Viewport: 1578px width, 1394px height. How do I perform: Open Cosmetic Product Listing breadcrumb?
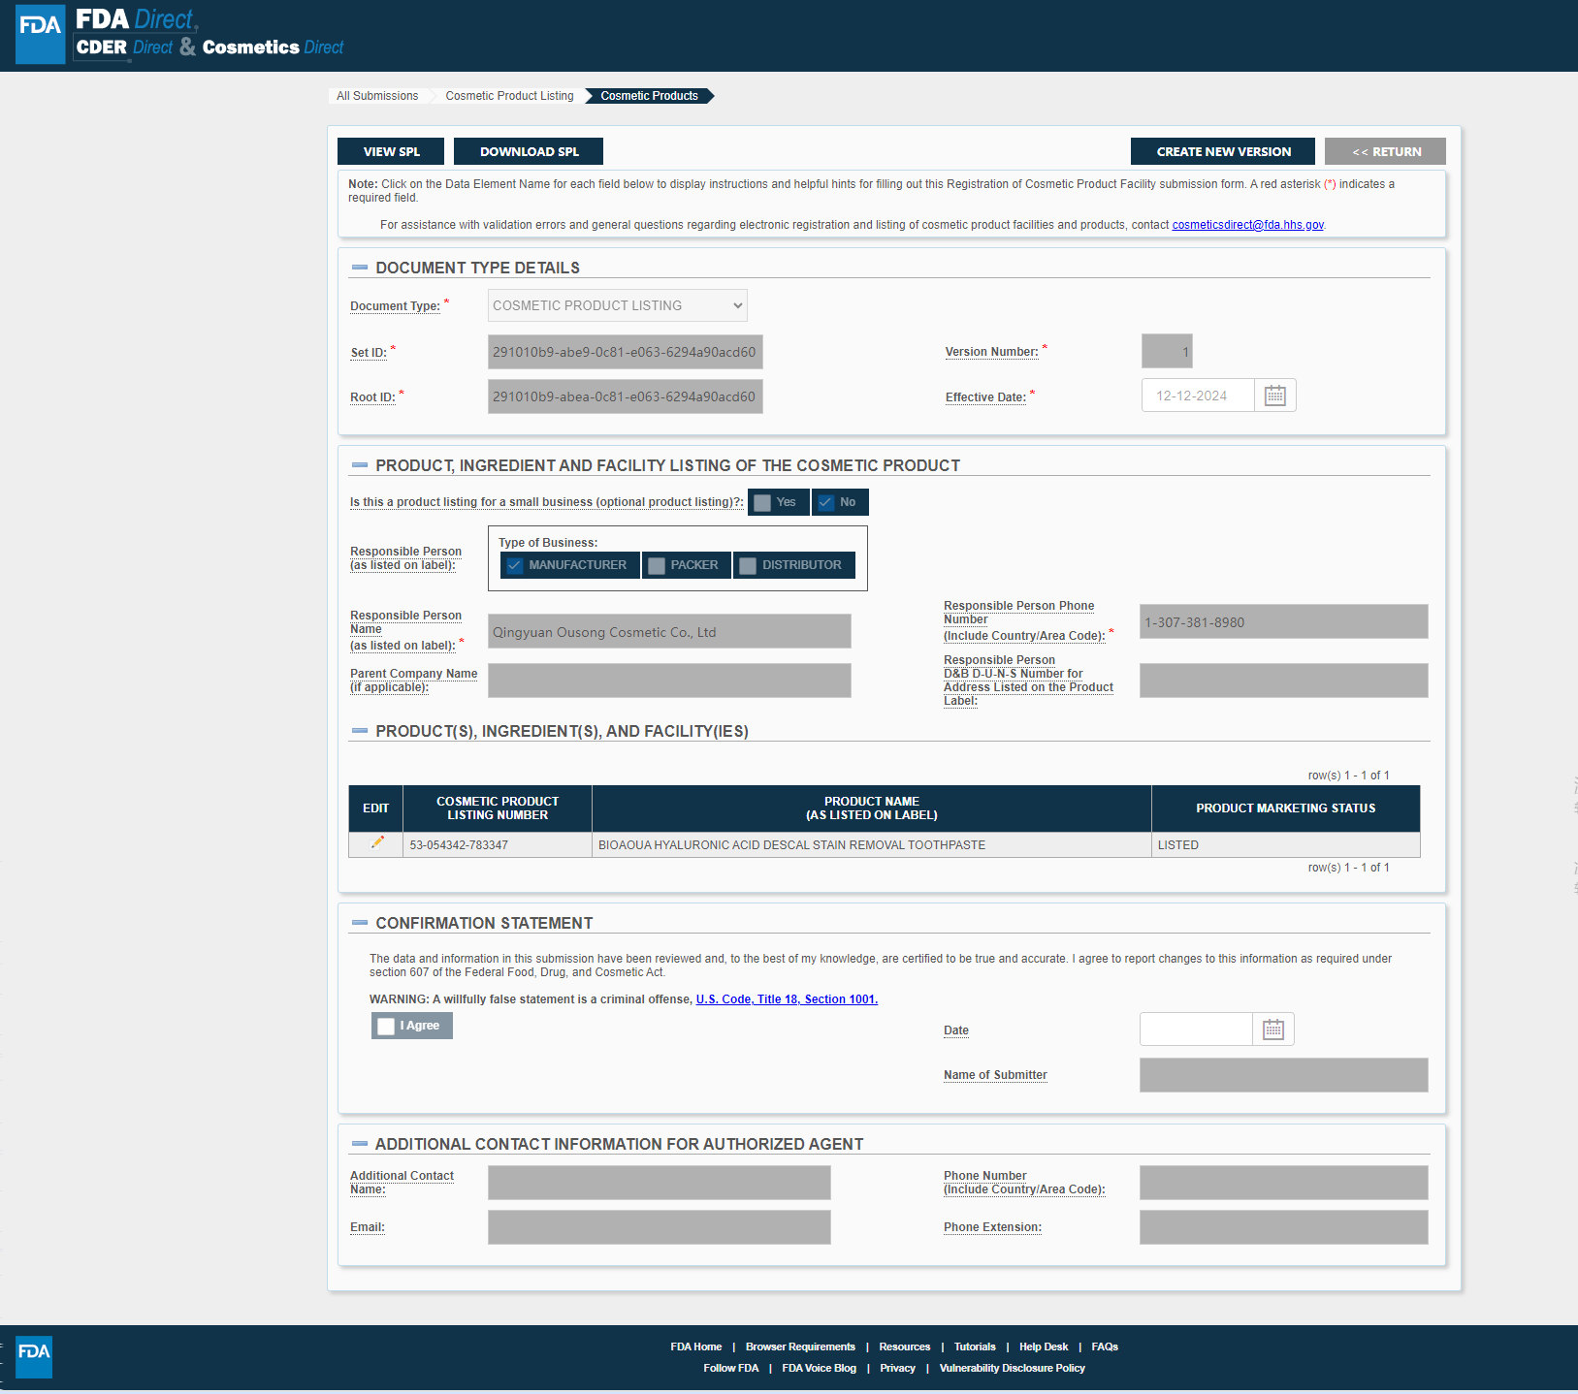(x=509, y=96)
